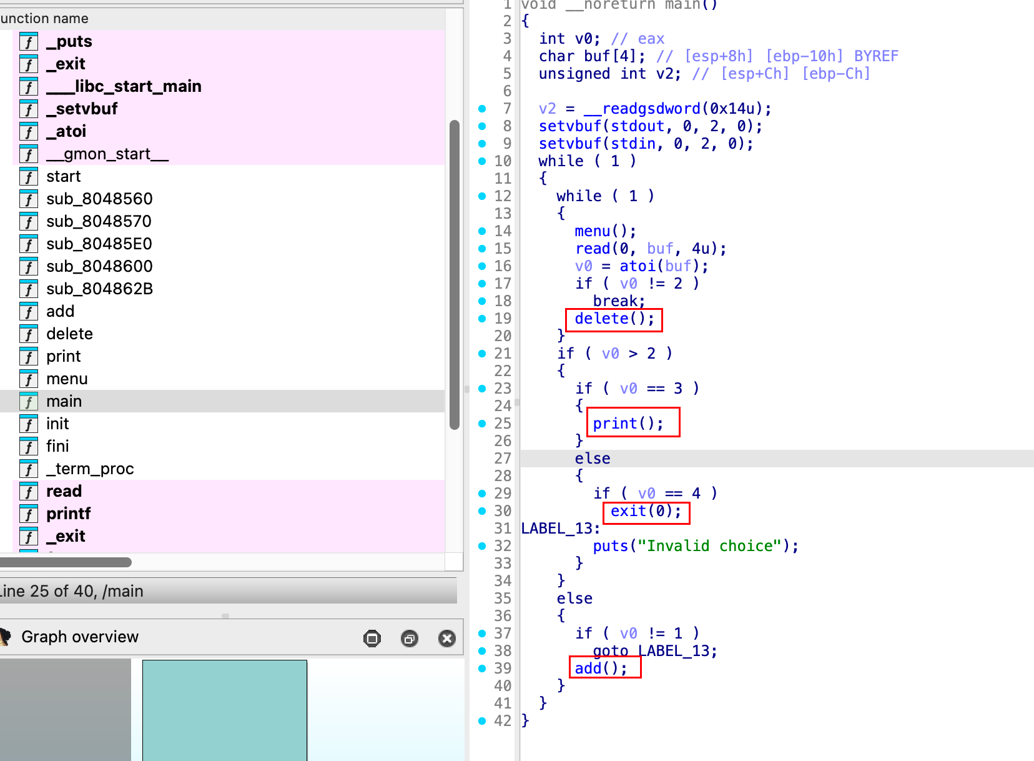Select the "read" function in the list

point(64,491)
